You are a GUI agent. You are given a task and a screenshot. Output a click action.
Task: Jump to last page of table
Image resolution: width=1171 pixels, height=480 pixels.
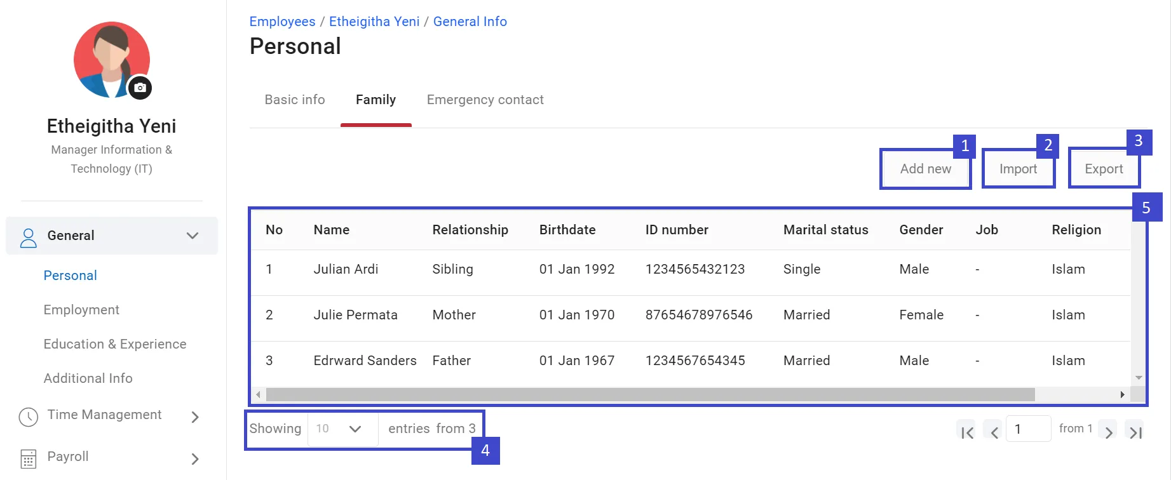[x=1135, y=432]
